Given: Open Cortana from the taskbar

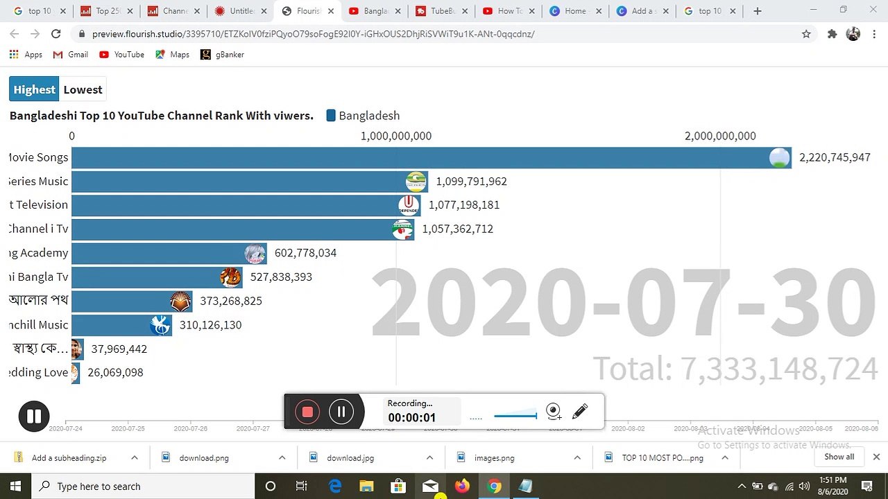Looking at the screenshot, I should pyautogui.click(x=271, y=487).
